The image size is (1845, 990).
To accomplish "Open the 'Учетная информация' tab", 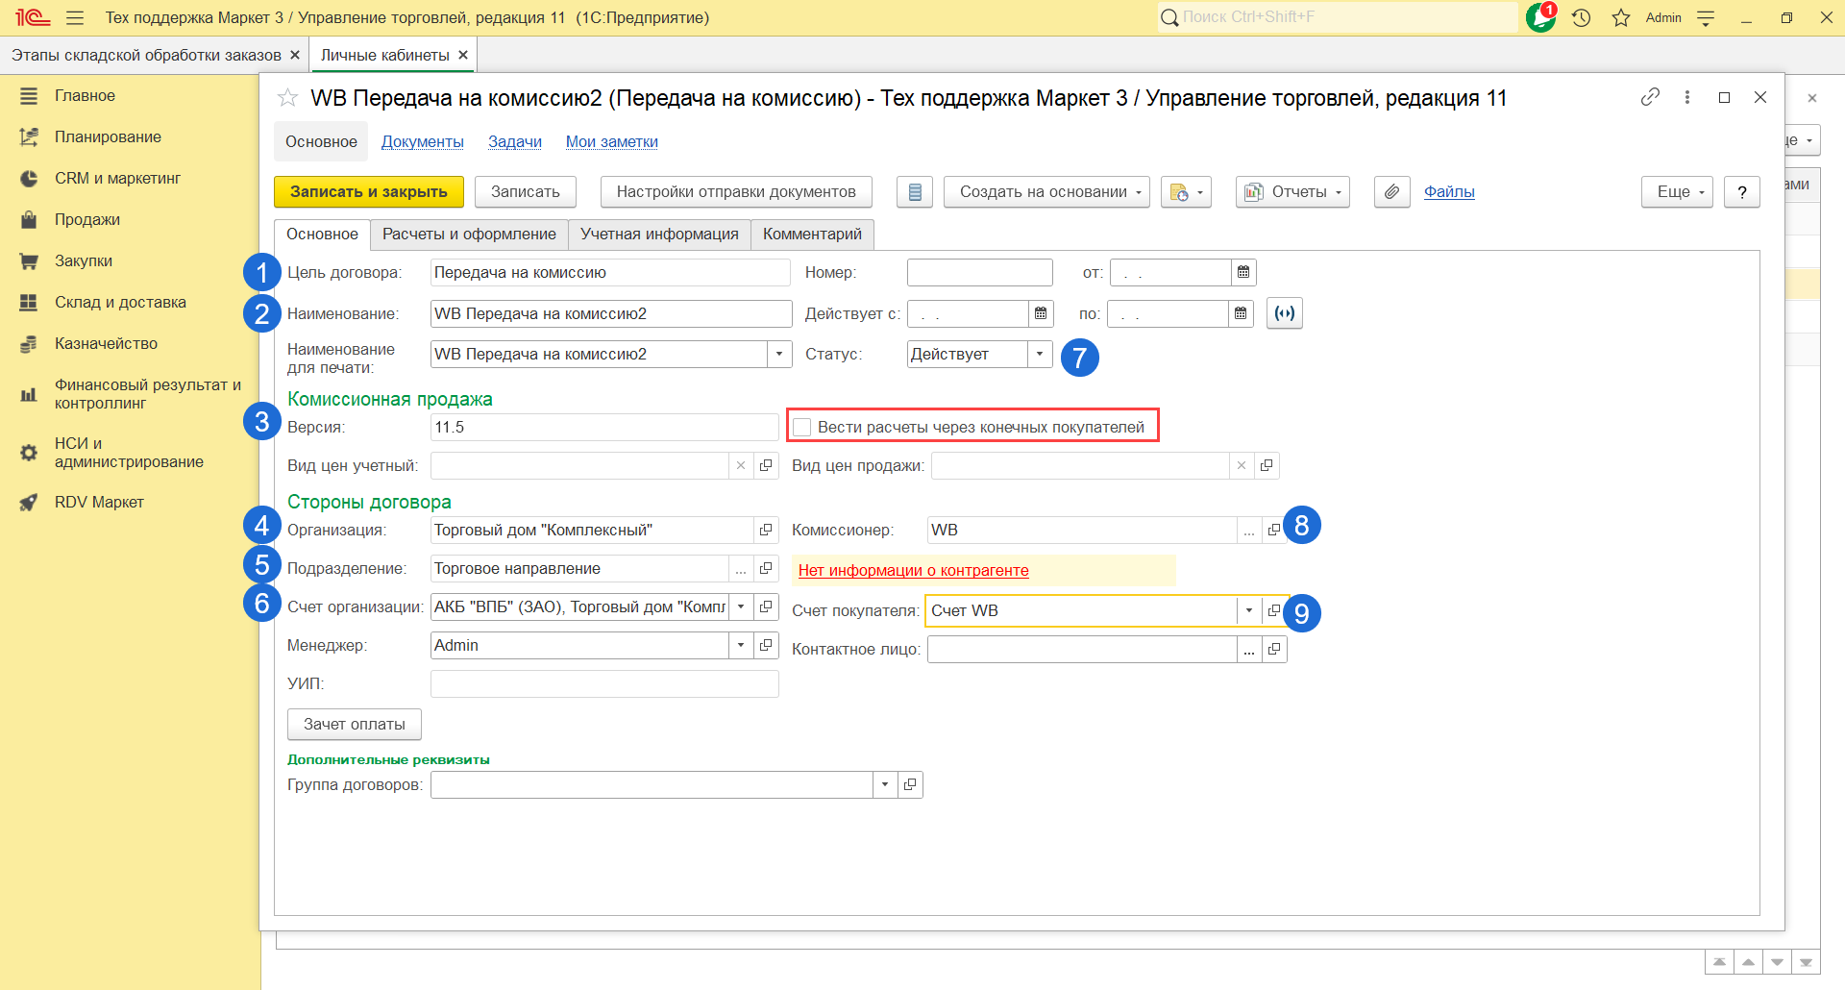I will (x=659, y=235).
